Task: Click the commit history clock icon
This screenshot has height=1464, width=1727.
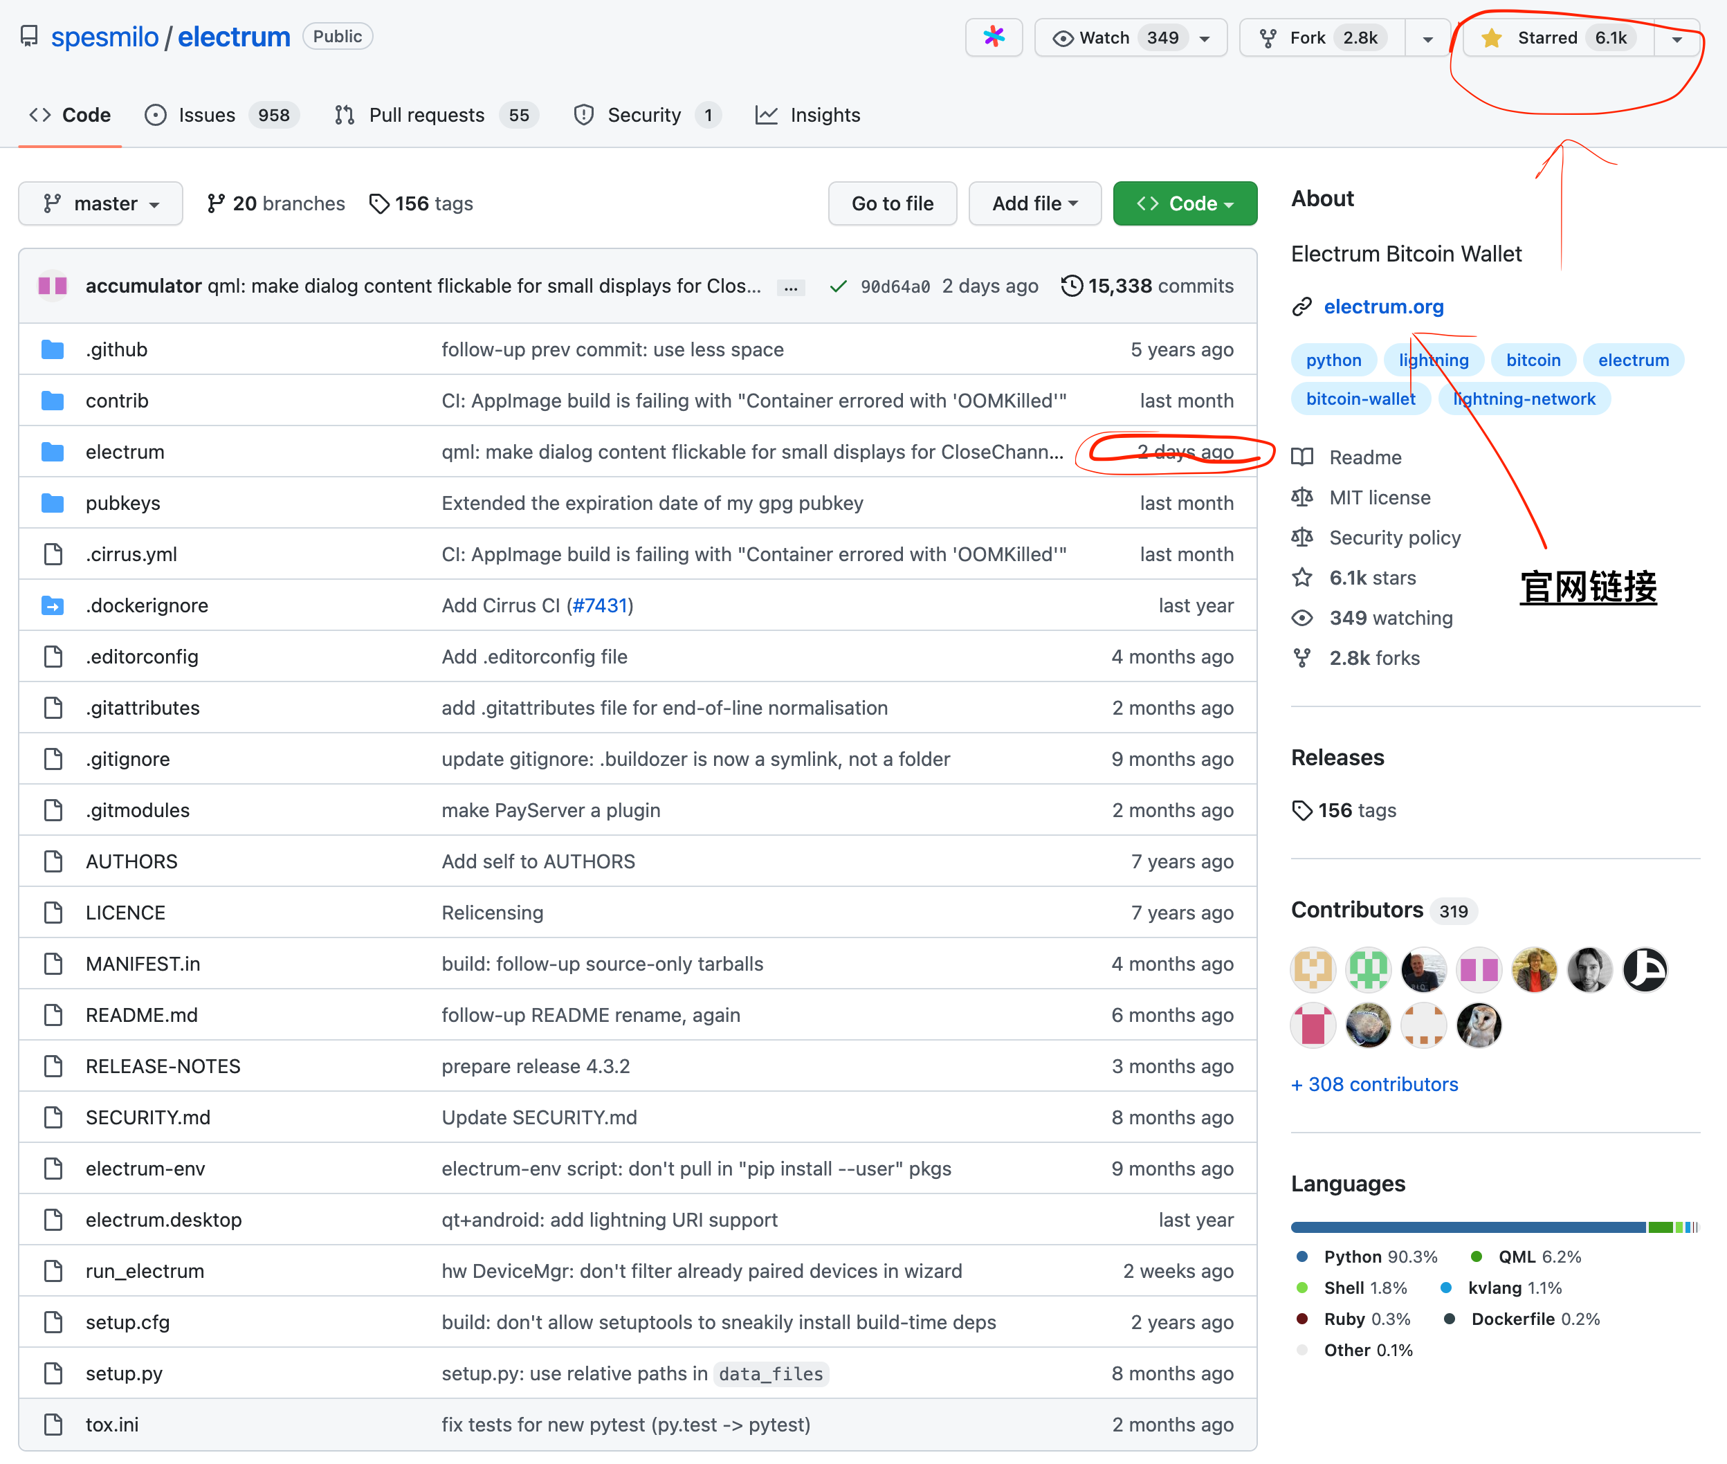Action: pyautogui.click(x=1071, y=286)
